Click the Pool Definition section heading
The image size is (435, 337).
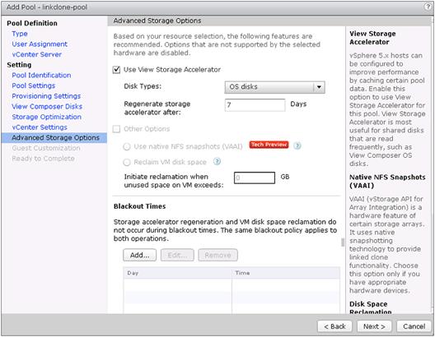[32, 23]
